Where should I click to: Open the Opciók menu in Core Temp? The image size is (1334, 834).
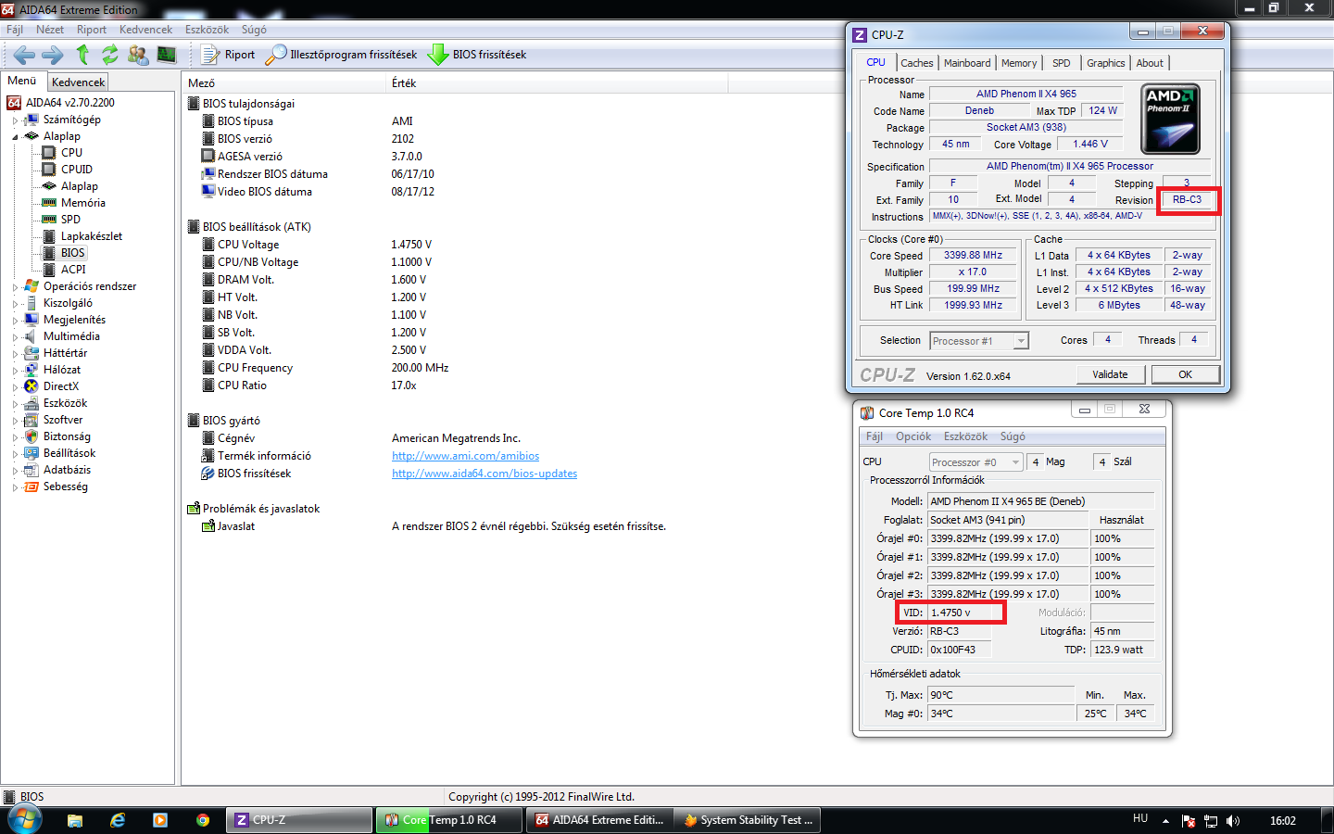point(913,436)
